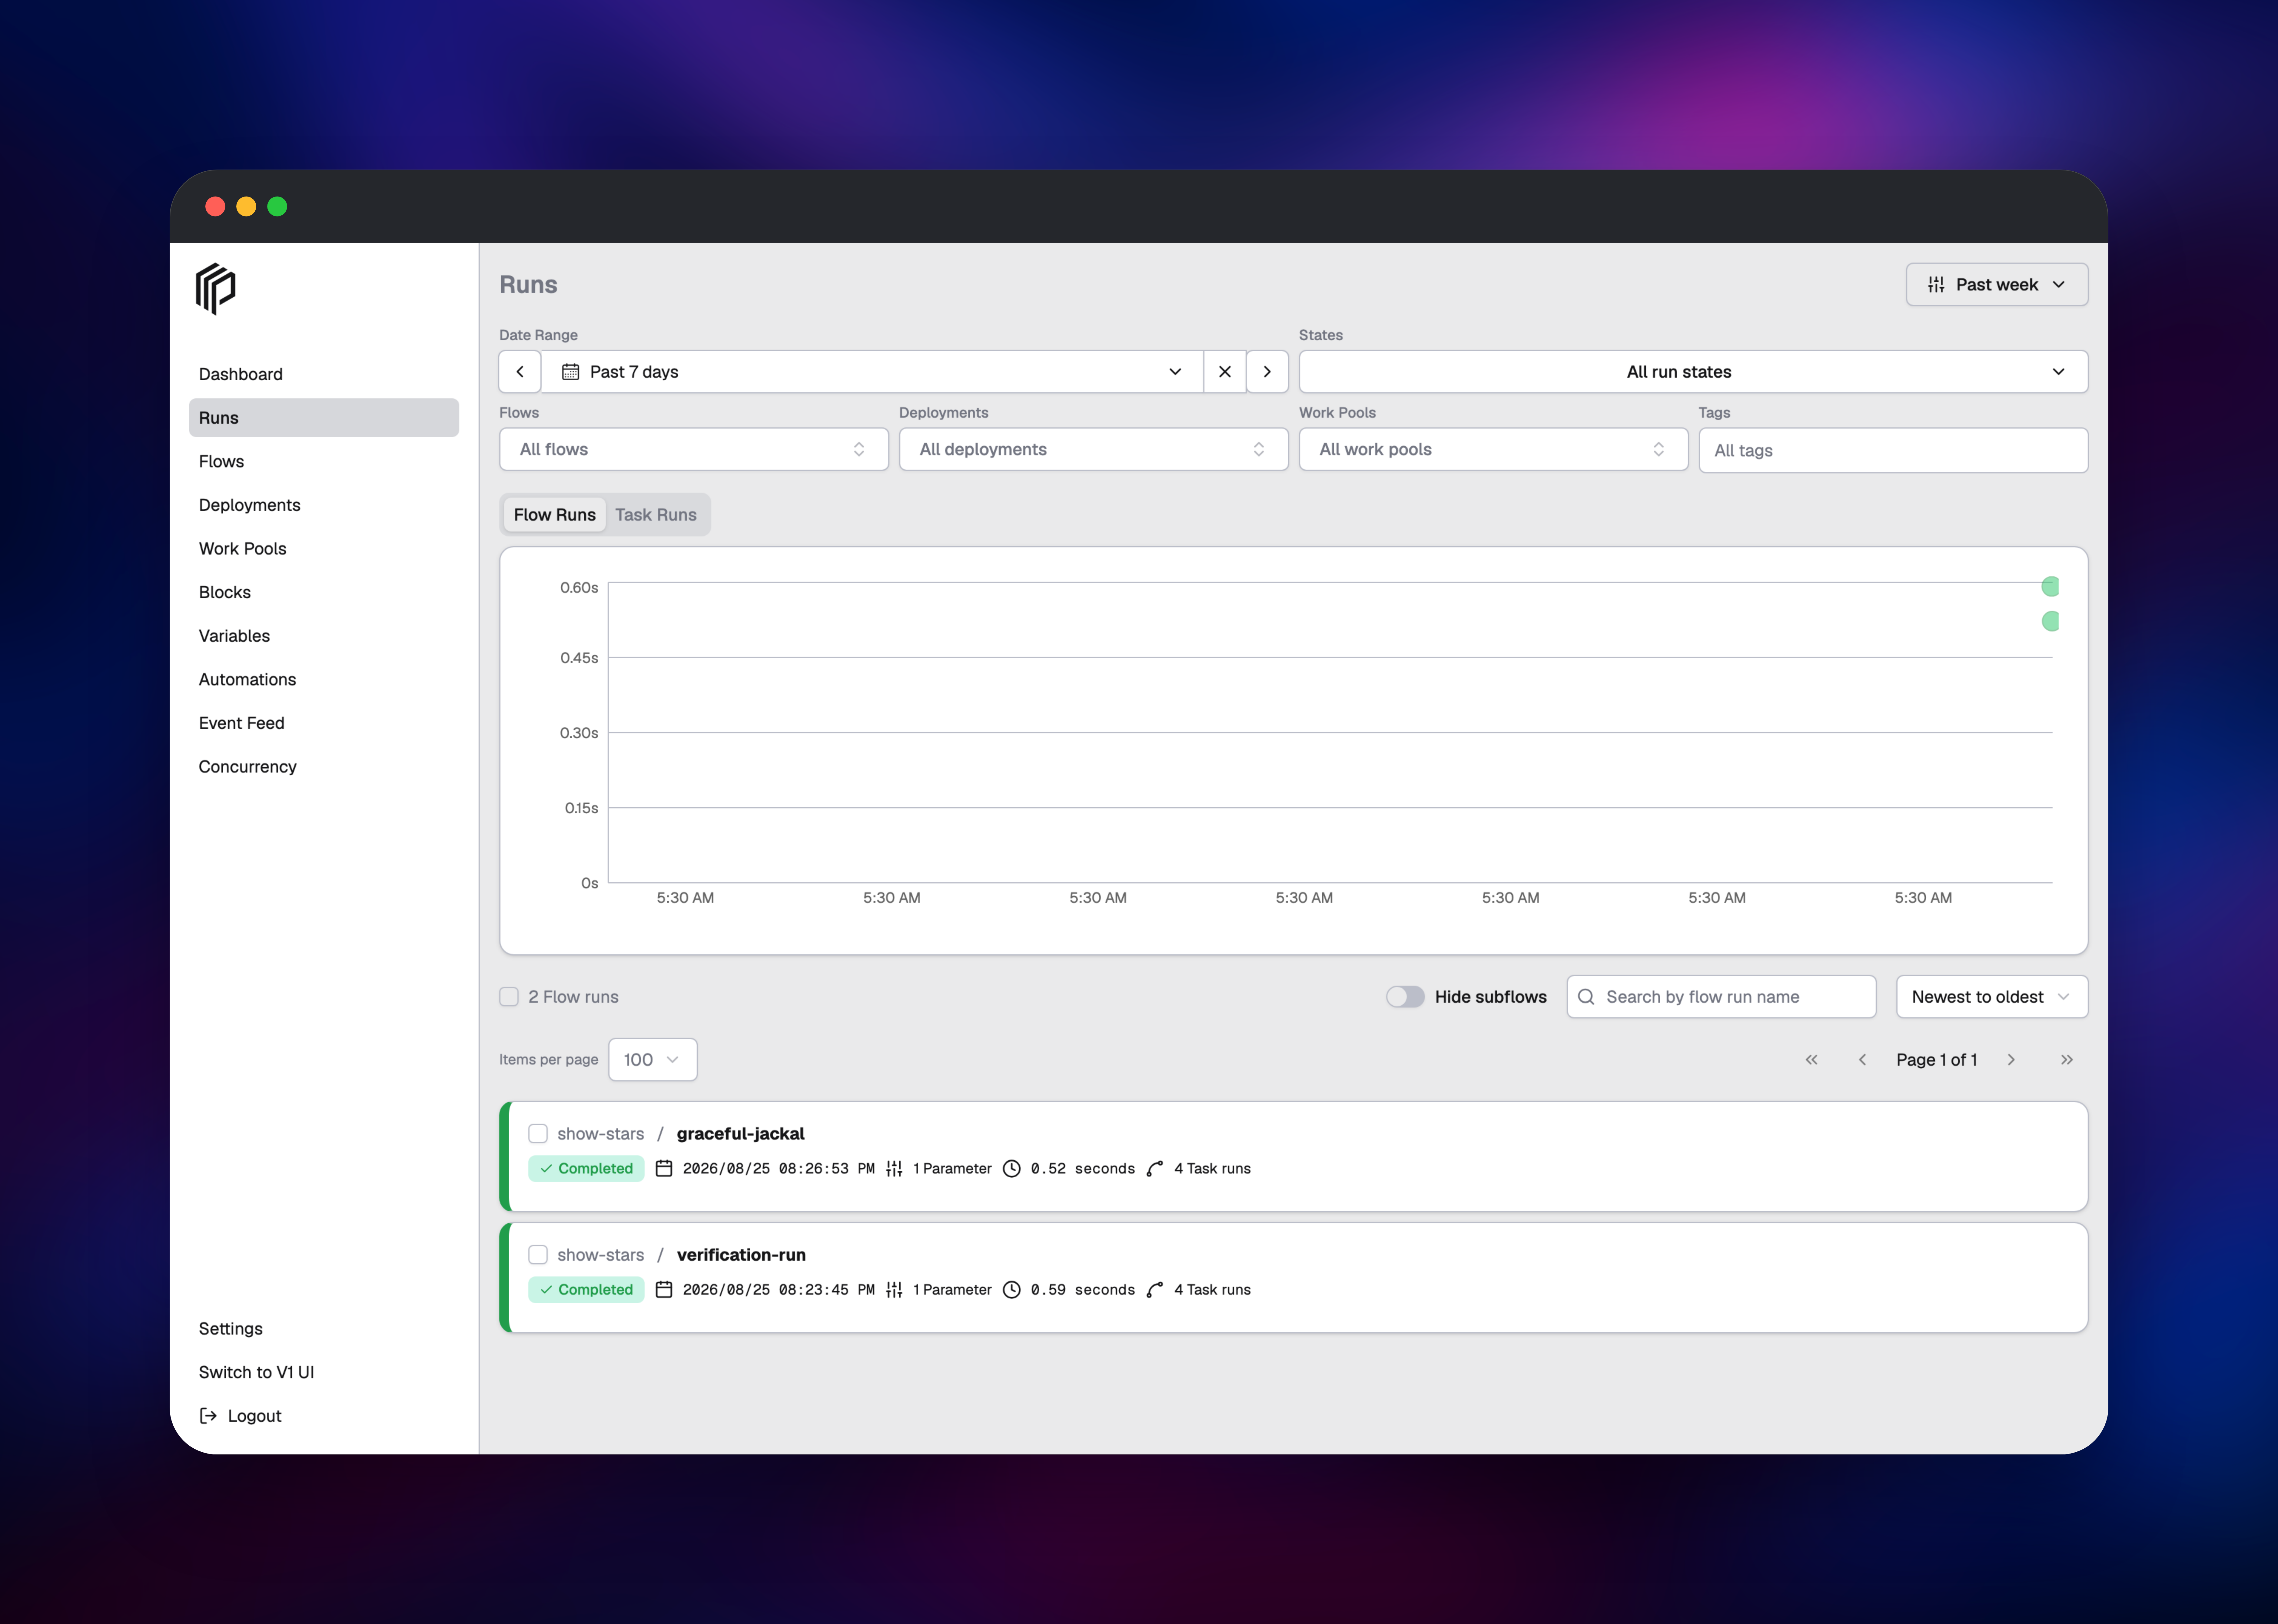Check the graceful-jackal run checkbox
The height and width of the screenshot is (1624, 2278).
pyautogui.click(x=538, y=1134)
